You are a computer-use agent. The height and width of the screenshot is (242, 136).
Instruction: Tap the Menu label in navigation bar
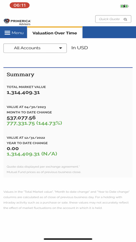[18, 33]
